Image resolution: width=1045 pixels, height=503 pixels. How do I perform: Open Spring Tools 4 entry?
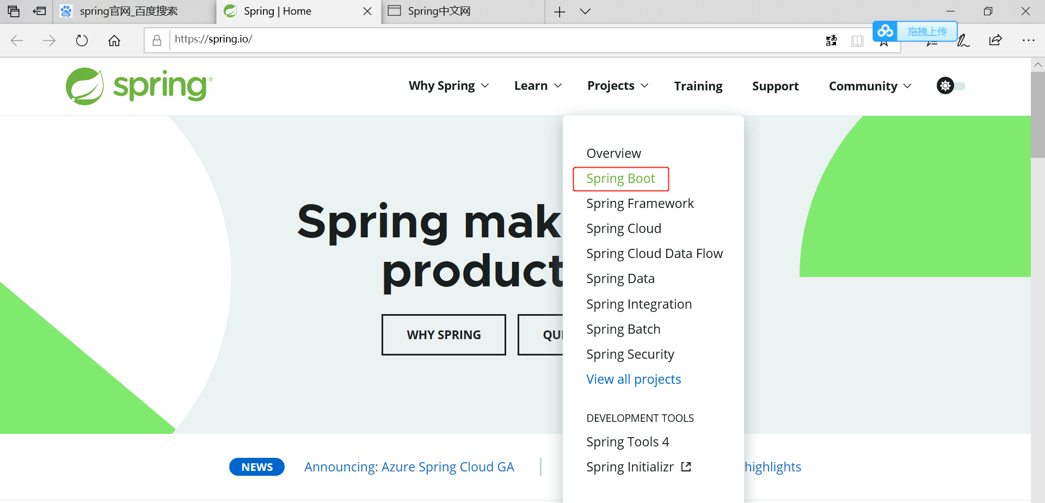coord(628,442)
